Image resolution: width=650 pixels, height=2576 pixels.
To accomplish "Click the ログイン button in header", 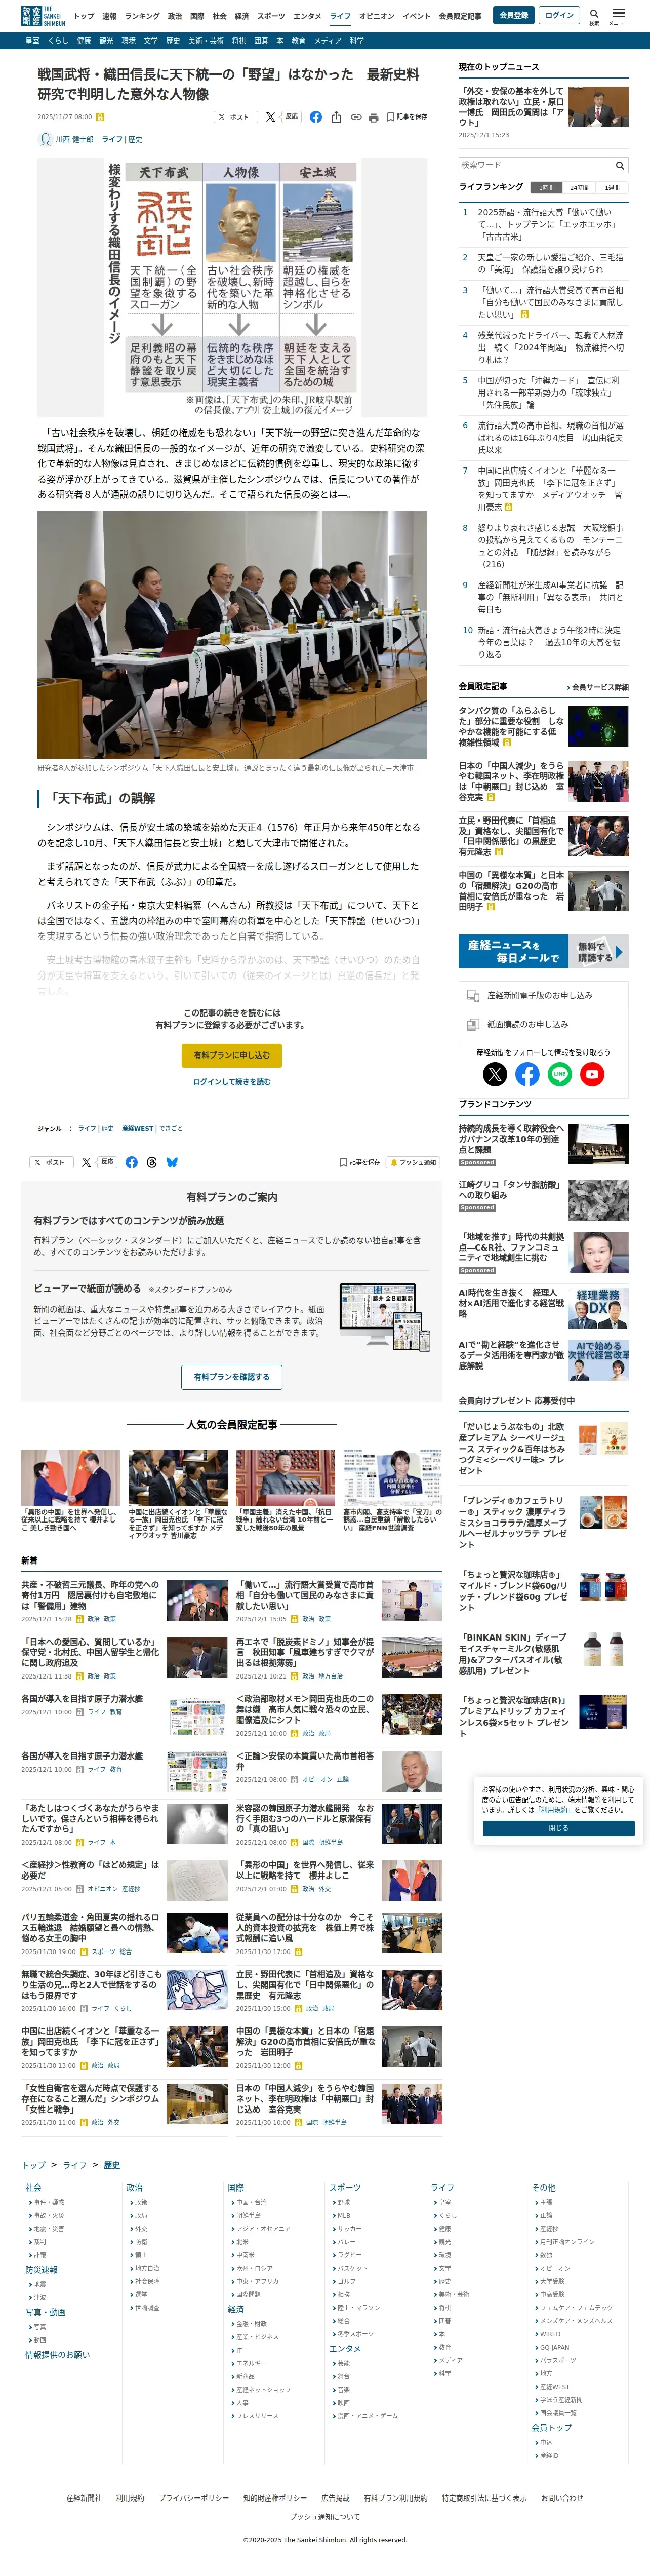I will point(559,15).
